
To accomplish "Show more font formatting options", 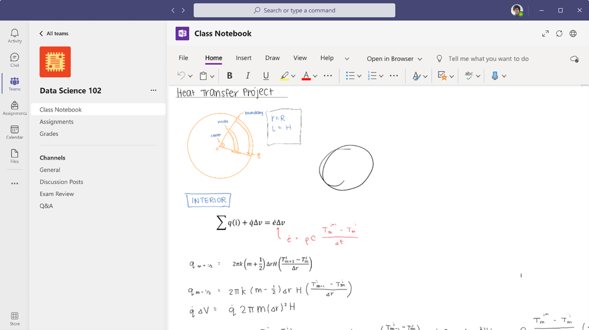I will pos(328,76).
